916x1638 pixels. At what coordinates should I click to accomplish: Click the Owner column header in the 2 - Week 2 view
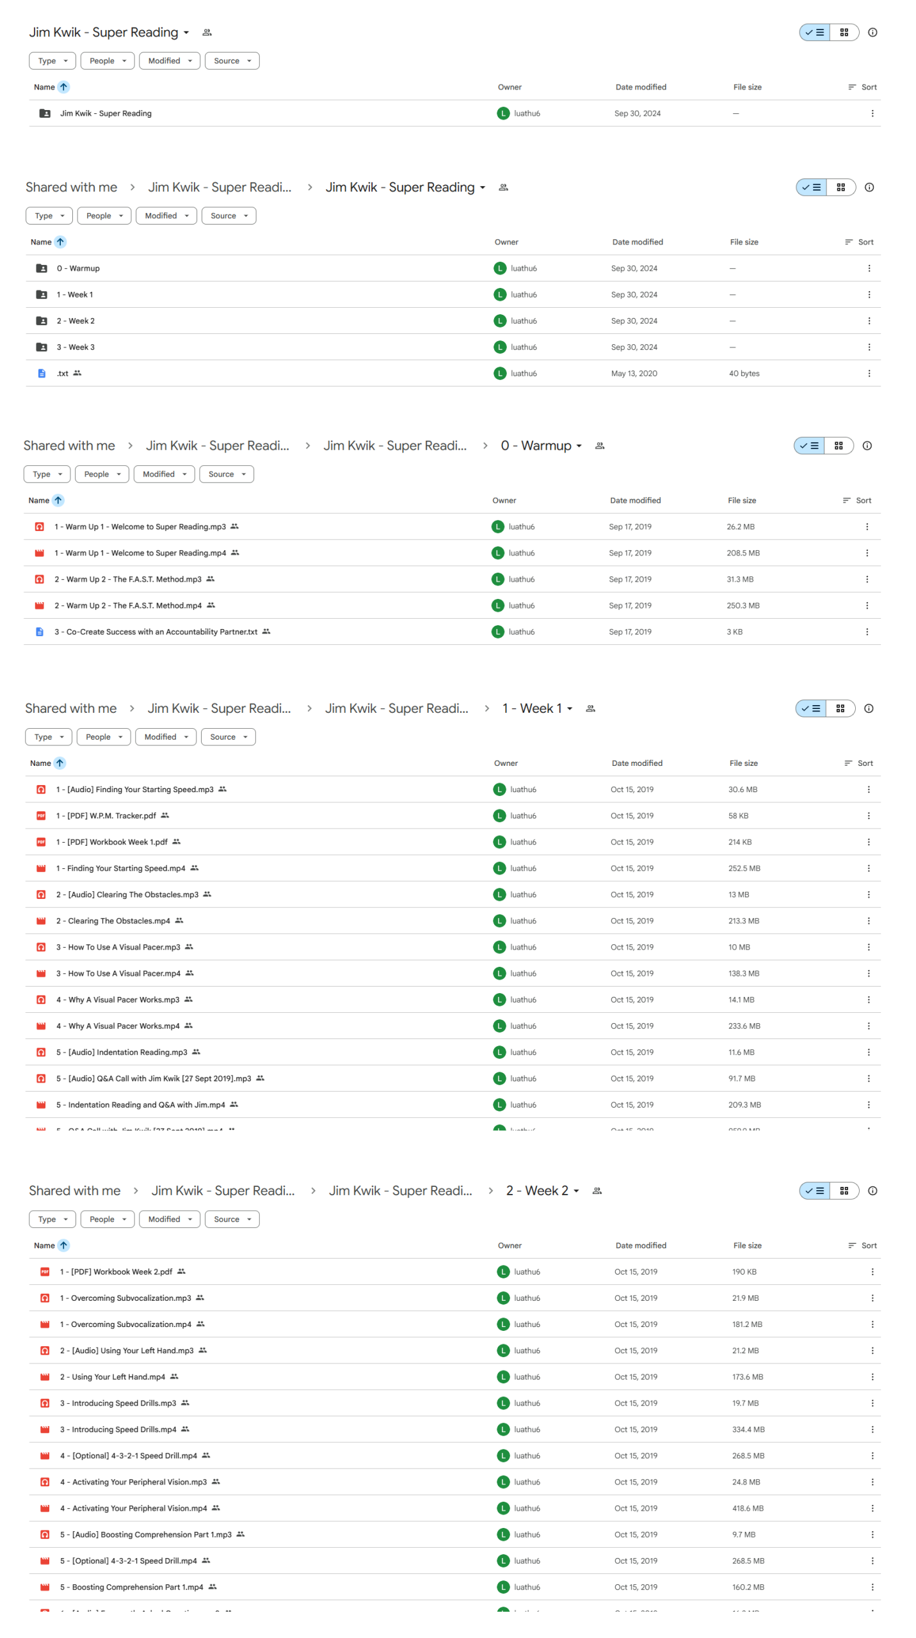(510, 1244)
